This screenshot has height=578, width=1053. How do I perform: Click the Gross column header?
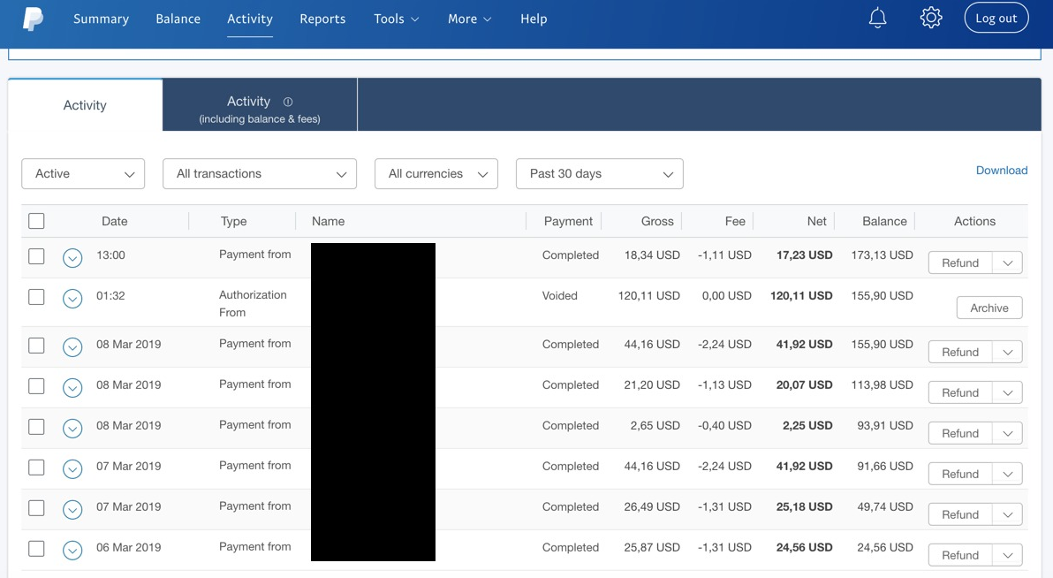point(656,221)
